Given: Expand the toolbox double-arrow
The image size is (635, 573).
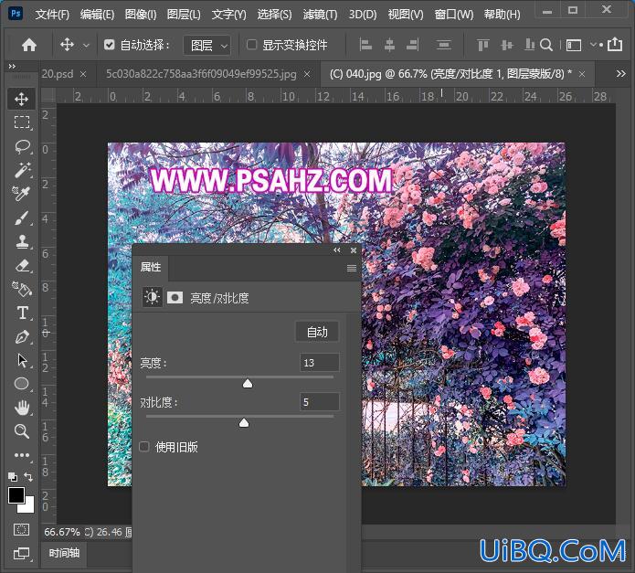Looking at the screenshot, I should point(12,66).
